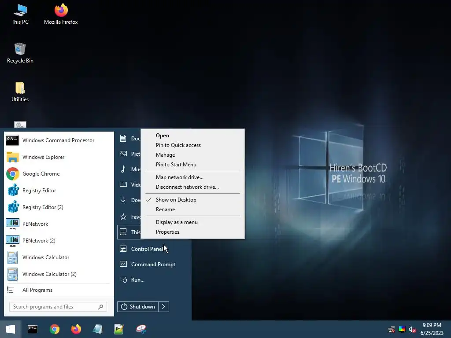
Task: Click the colorful display tray icon
Action: (x=402, y=329)
